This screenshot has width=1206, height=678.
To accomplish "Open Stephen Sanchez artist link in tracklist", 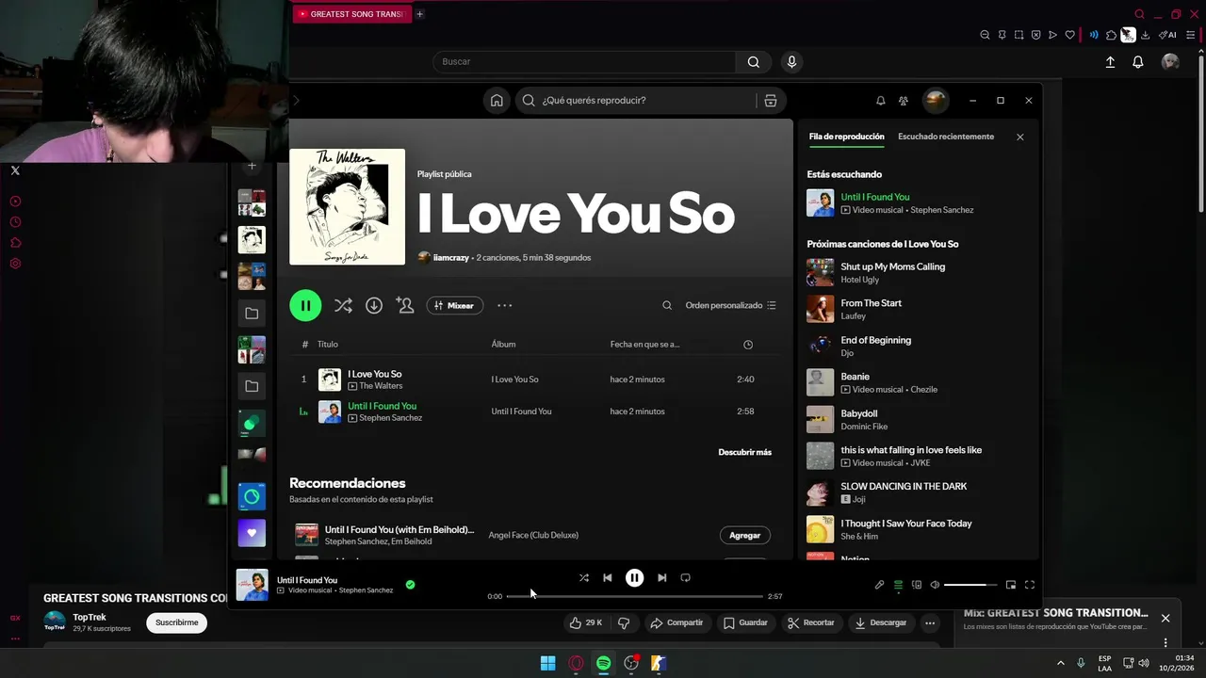I will (390, 418).
